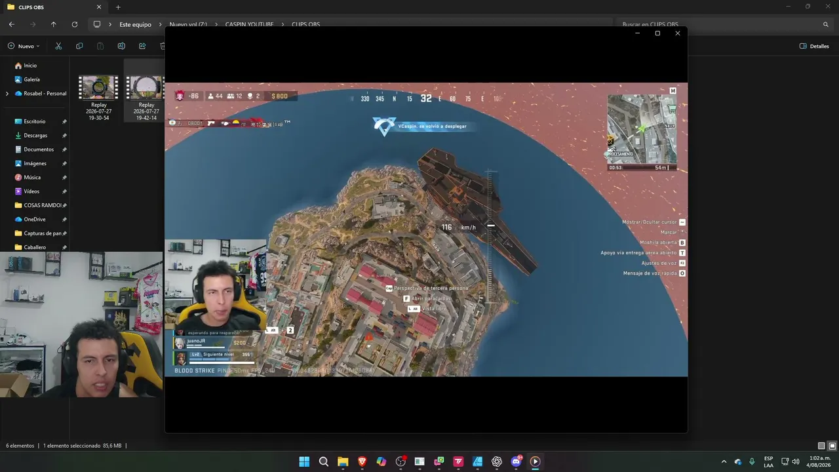Open Descargas quick access folder
This screenshot has width=839, height=472.
[35, 136]
